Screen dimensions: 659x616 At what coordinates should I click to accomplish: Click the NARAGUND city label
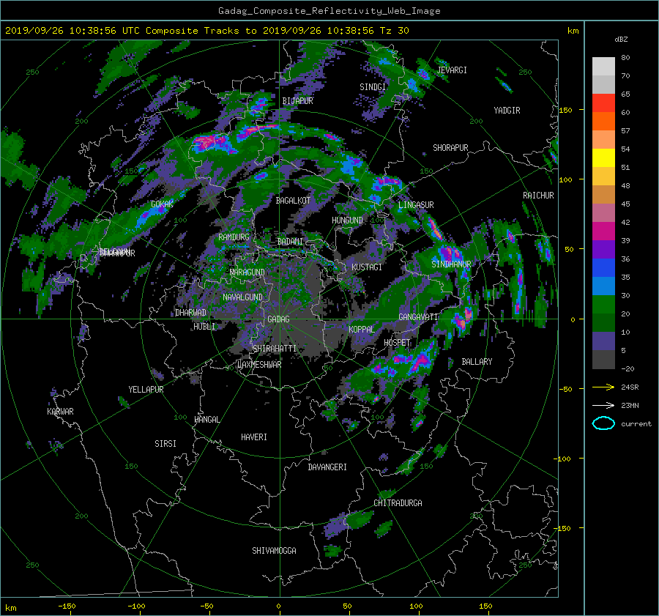tap(247, 272)
